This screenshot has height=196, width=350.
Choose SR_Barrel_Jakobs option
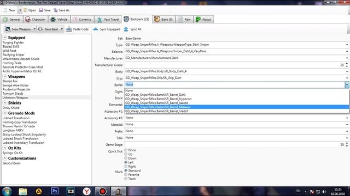coord(237,103)
